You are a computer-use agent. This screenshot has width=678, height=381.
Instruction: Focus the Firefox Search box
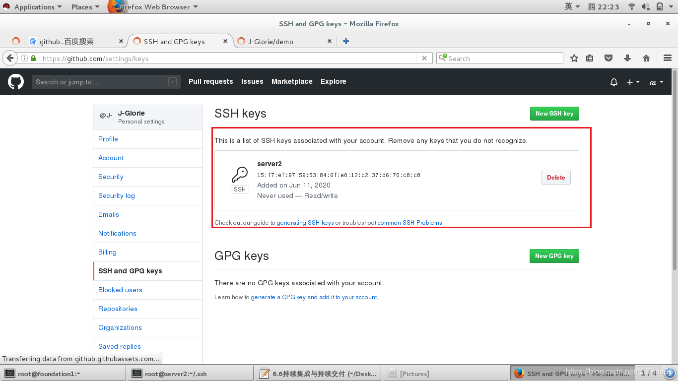pos(499,58)
